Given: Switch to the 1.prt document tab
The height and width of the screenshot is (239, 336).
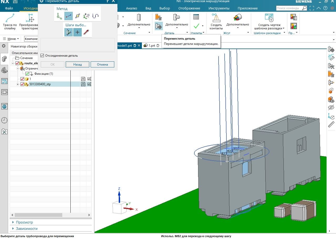Looking at the screenshot, I should pos(152,45).
